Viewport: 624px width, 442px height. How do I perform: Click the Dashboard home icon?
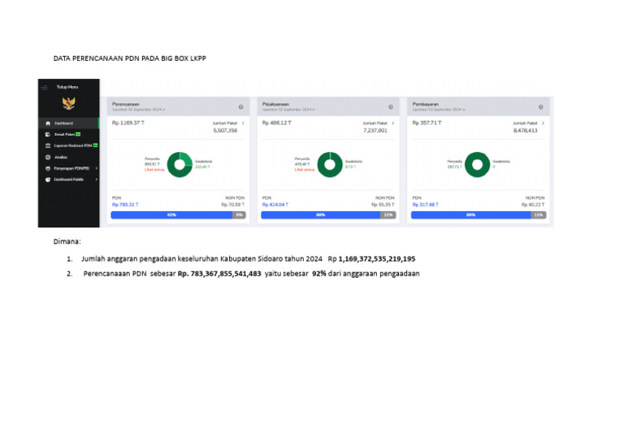tap(48, 123)
